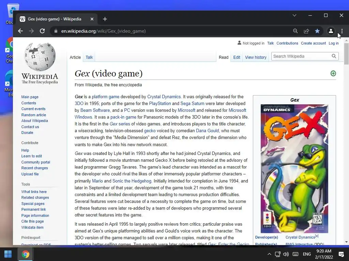Viewport: 349px width, 261px height.
Task: Go back with the browser back arrow
Action: click(20, 31)
